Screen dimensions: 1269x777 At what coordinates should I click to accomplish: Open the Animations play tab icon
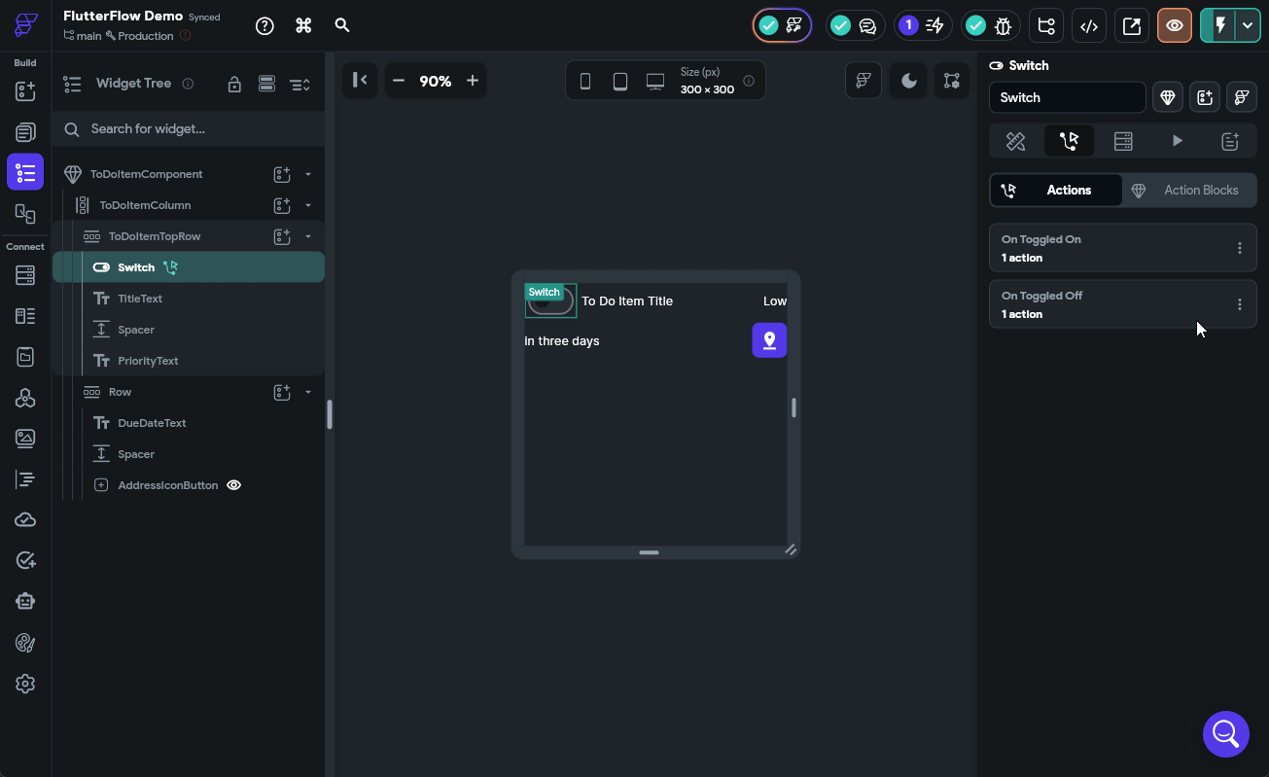tap(1177, 141)
